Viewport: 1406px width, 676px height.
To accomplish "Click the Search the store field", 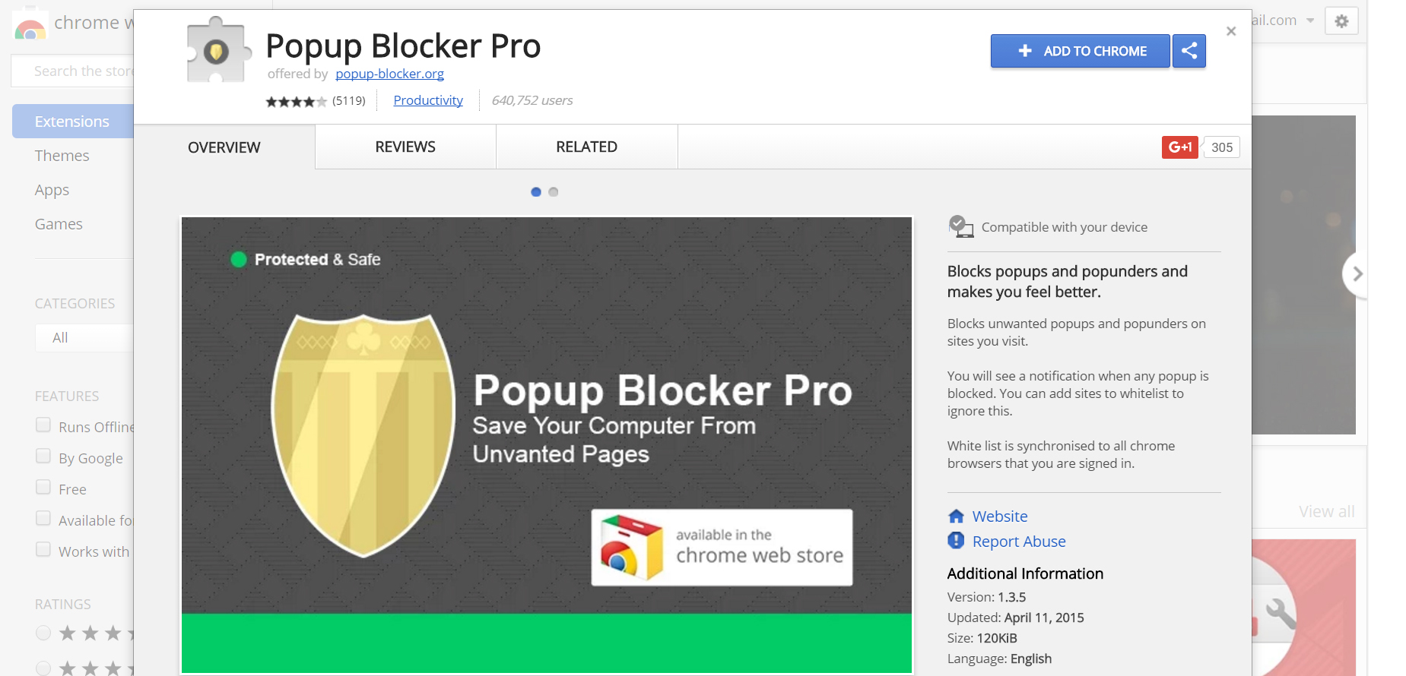I will pyautogui.click(x=73, y=71).
